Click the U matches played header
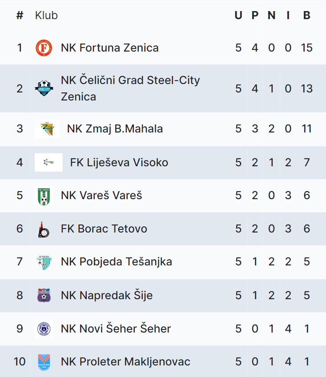The image size is (326, 377). tap(238, 16)
